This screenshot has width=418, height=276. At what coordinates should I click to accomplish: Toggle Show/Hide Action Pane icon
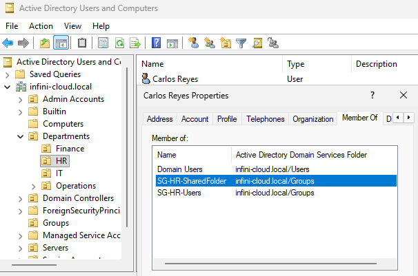(172, 43)
